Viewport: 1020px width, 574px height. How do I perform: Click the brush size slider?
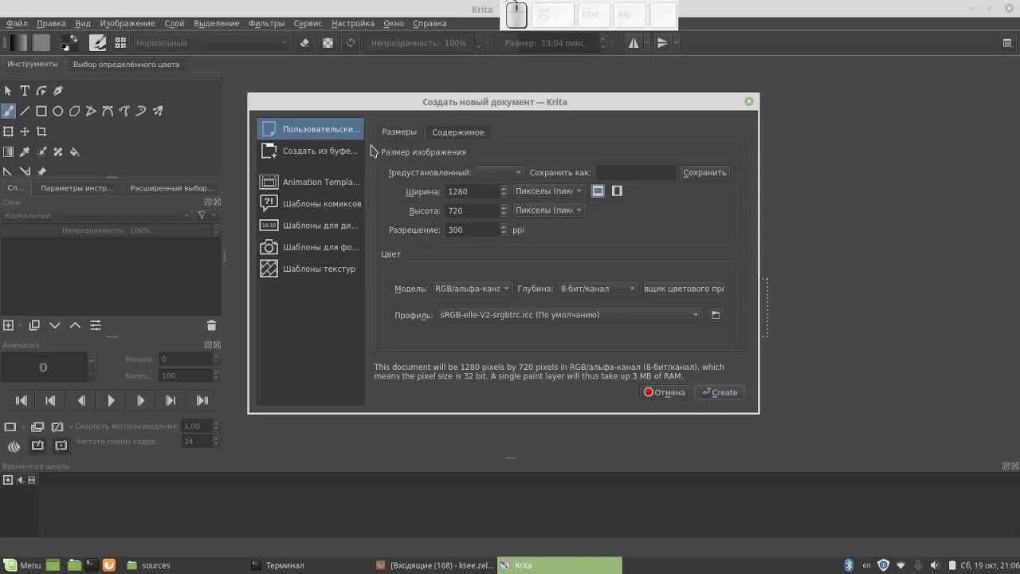(x=548, y=43)
